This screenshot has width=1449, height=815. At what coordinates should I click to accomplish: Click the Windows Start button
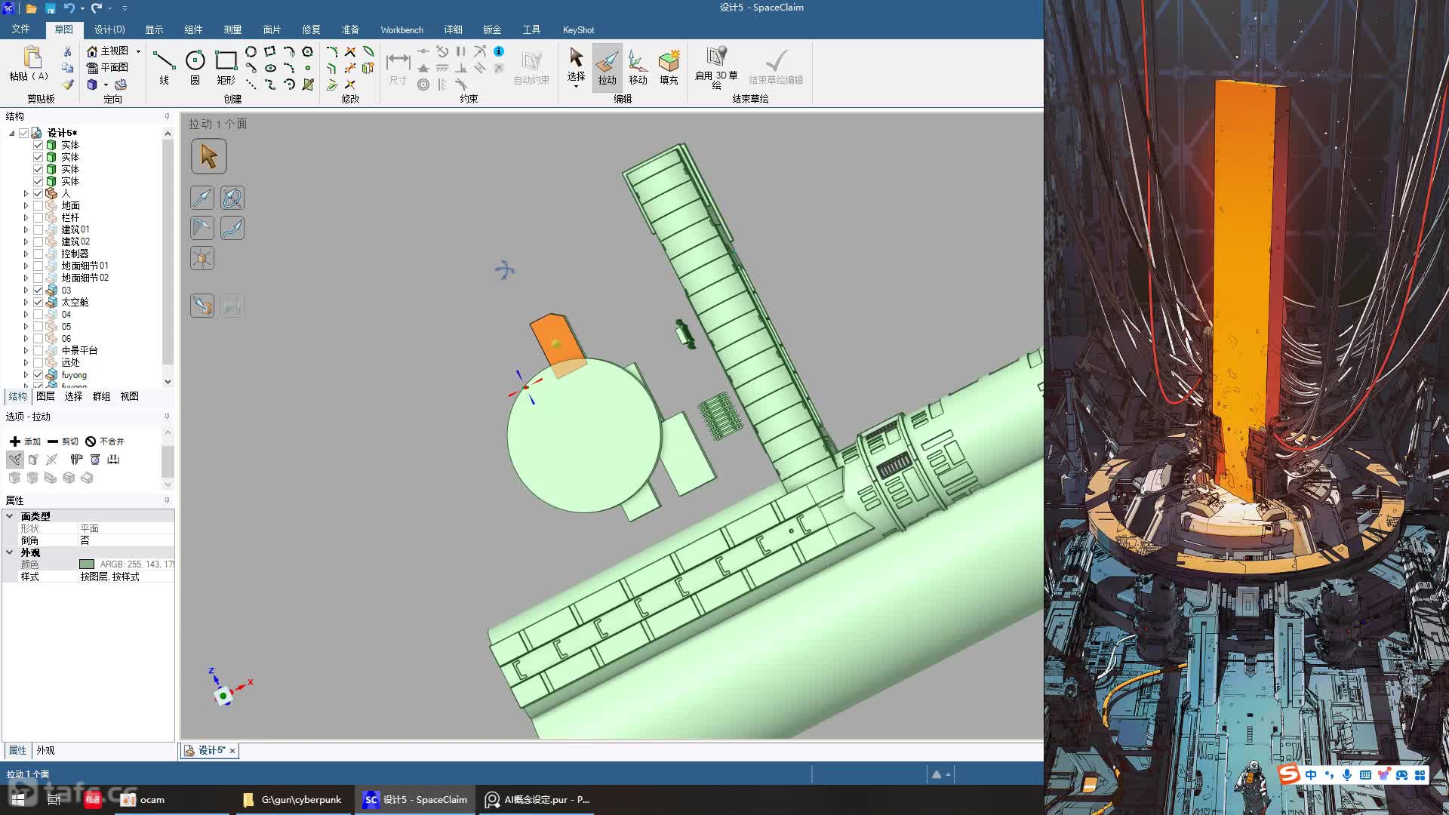click(x=18, y=800)
